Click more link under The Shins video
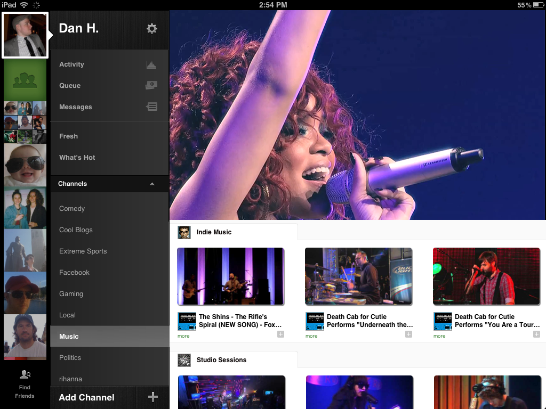The image size is (546, 409). tap(183, 336)
